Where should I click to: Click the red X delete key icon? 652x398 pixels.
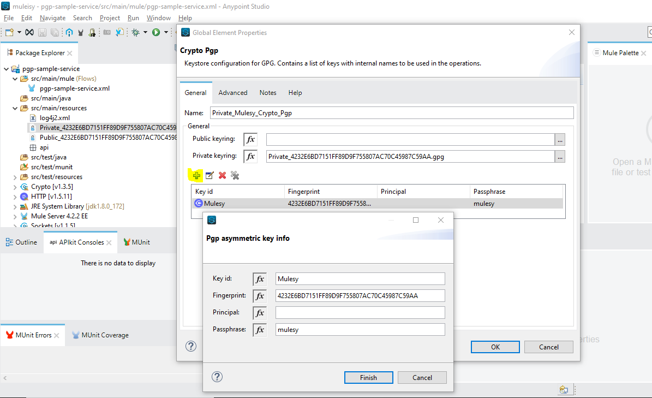pos(223,175)
